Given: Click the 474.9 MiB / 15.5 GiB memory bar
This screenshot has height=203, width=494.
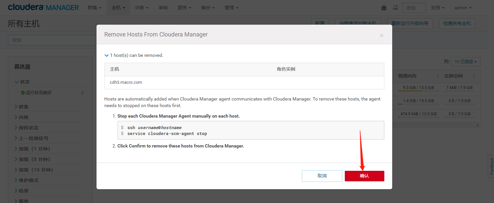Looking at the screenshot, I should click(x=418, y=114).
